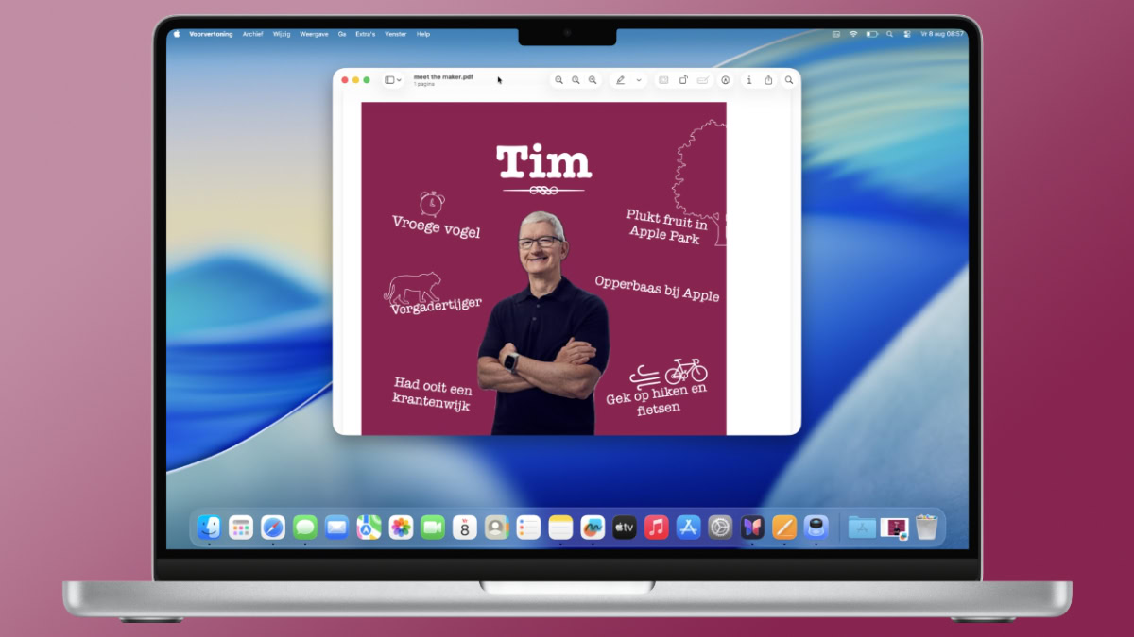Toggle Wi-Fi from the menu bar icon
This screenshot has width=1134, height=637.
[853, 33]
